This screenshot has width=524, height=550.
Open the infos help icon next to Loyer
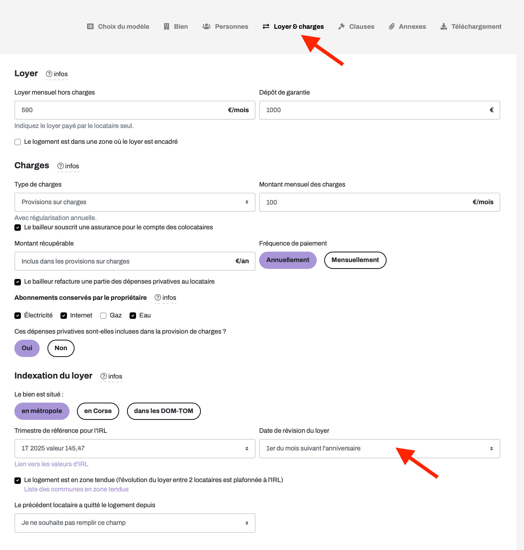(x=49, y=74)
